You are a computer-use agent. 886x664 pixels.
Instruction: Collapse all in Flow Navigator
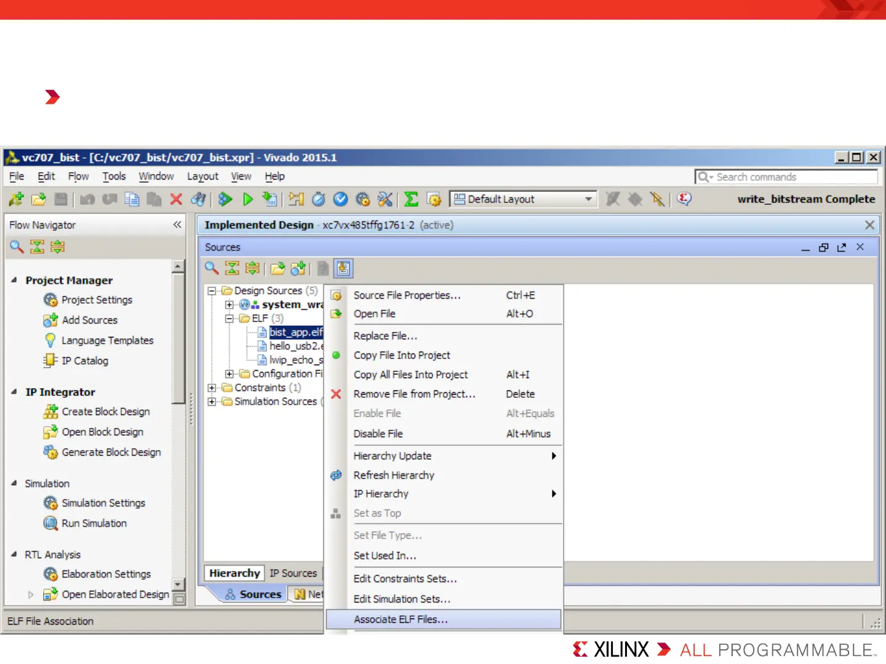click(x=38, y=247)
